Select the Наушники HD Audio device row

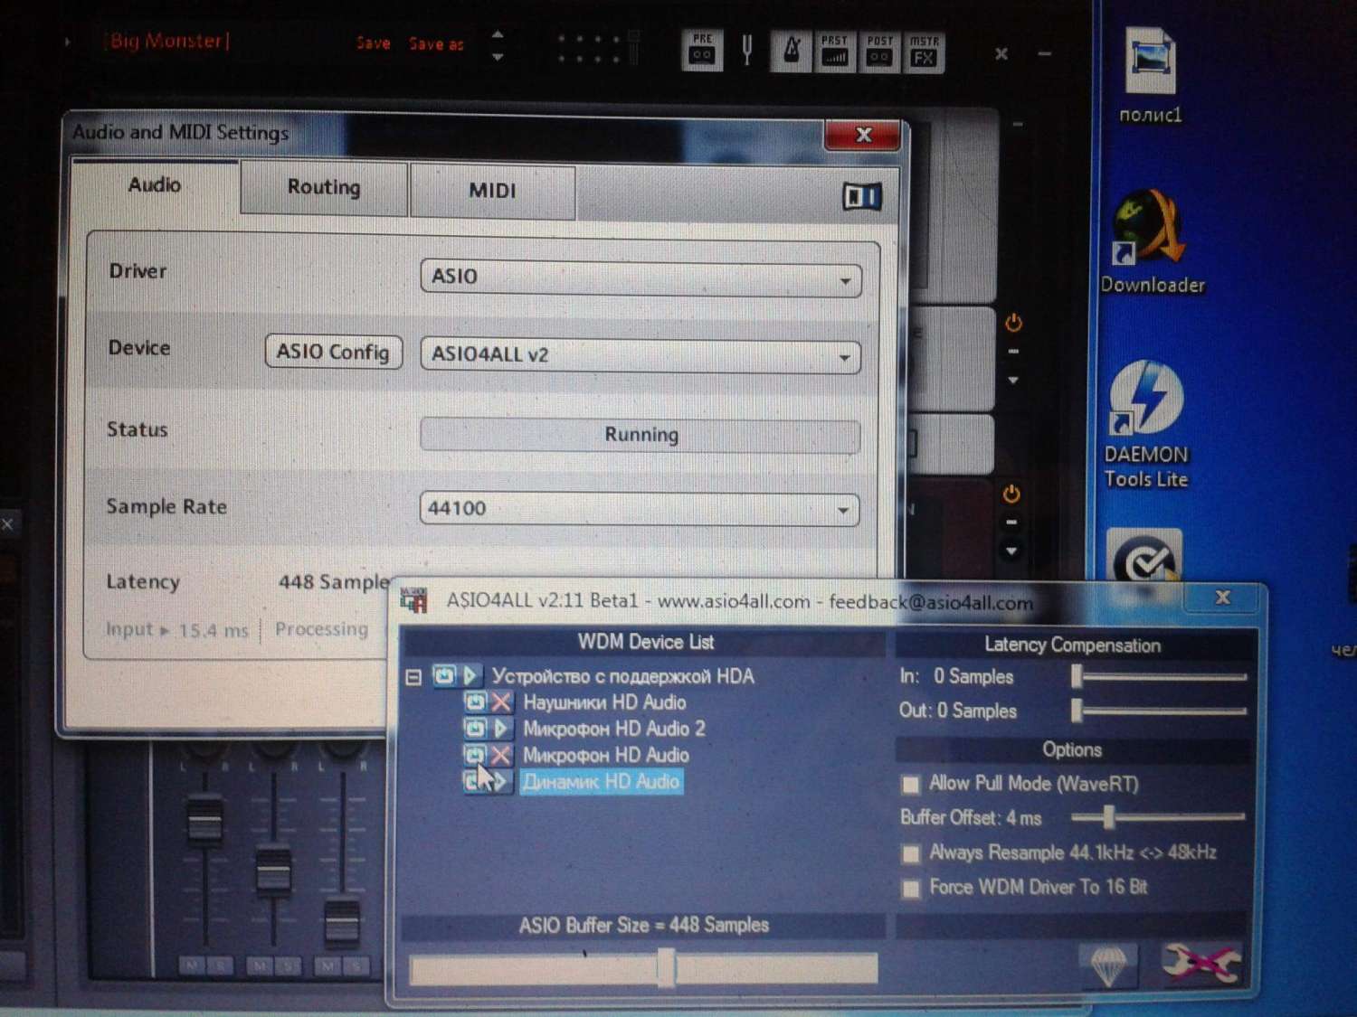click(x=604, y=702)
